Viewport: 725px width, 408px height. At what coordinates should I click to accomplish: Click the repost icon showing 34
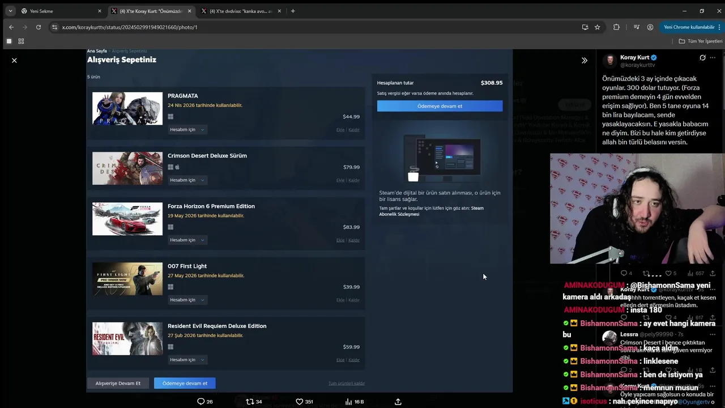(x=254, y=401)
